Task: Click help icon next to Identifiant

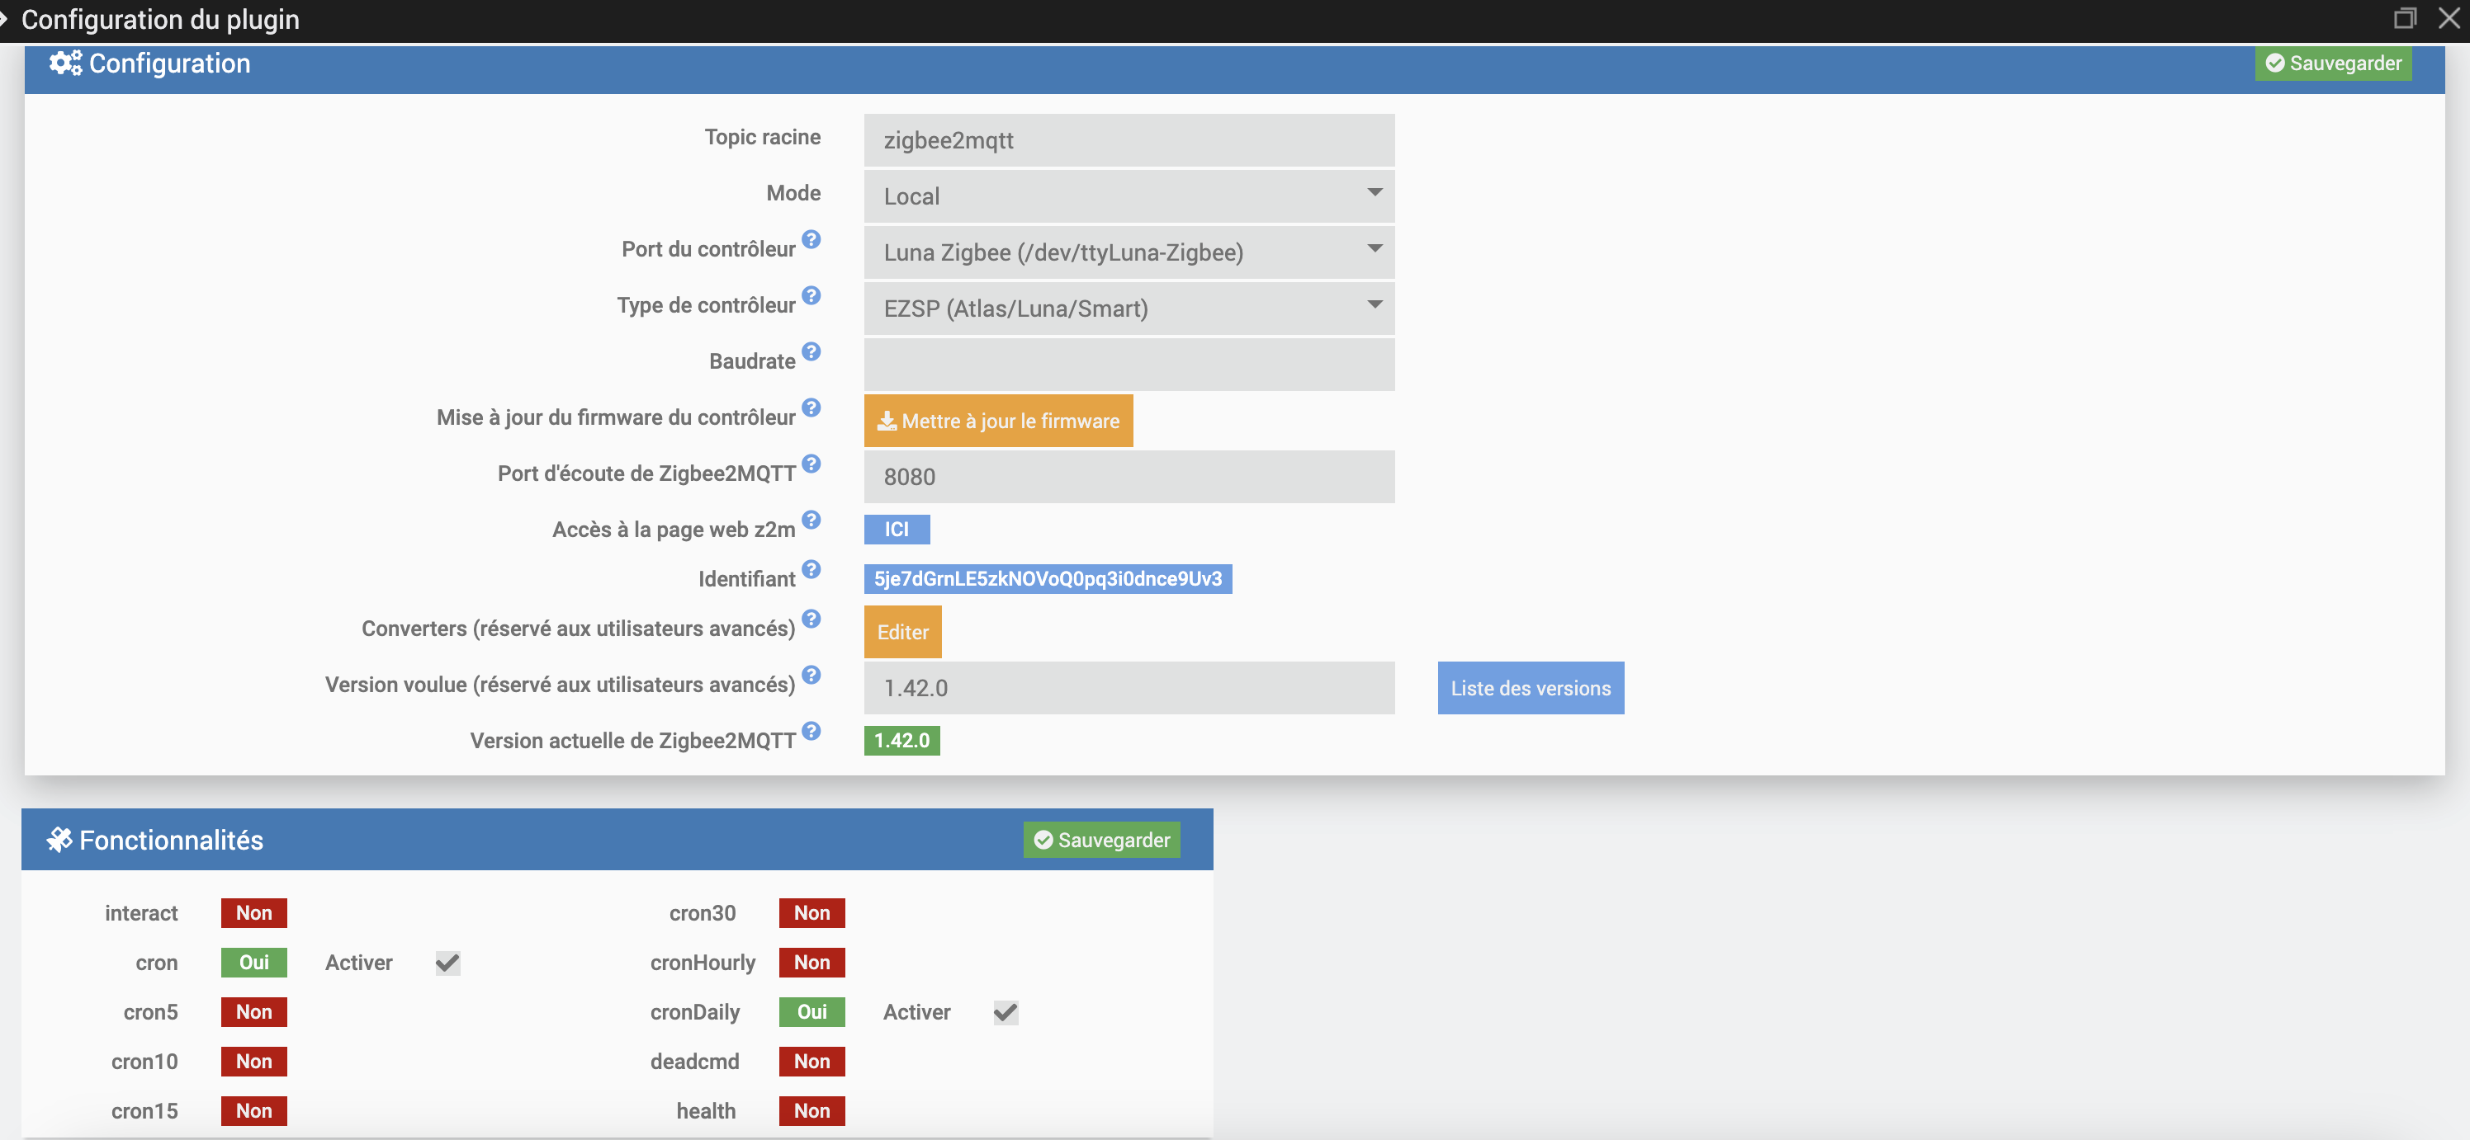Action: [x=812, y=569]
